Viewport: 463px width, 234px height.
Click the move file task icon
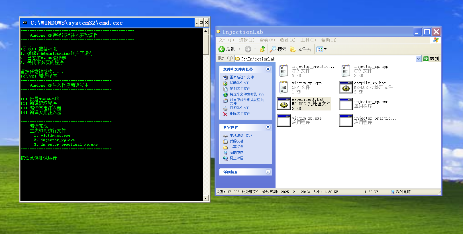pyautogui.click(x=225, y=83)
